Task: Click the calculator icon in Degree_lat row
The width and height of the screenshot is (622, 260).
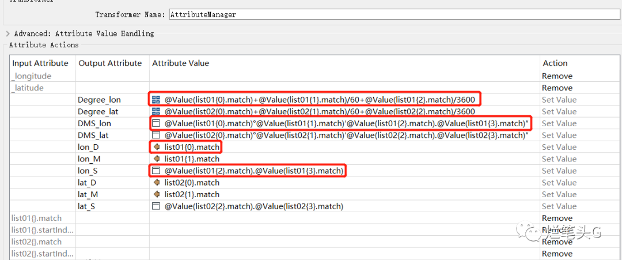Action: point(156,111)
